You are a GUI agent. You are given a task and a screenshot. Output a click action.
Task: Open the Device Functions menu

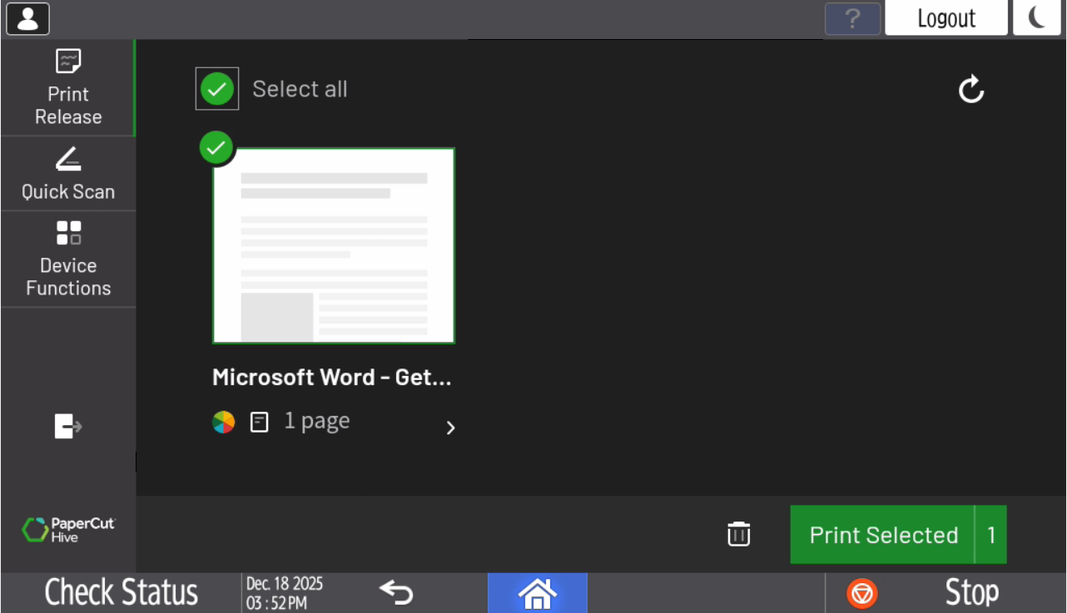(68, 259)
